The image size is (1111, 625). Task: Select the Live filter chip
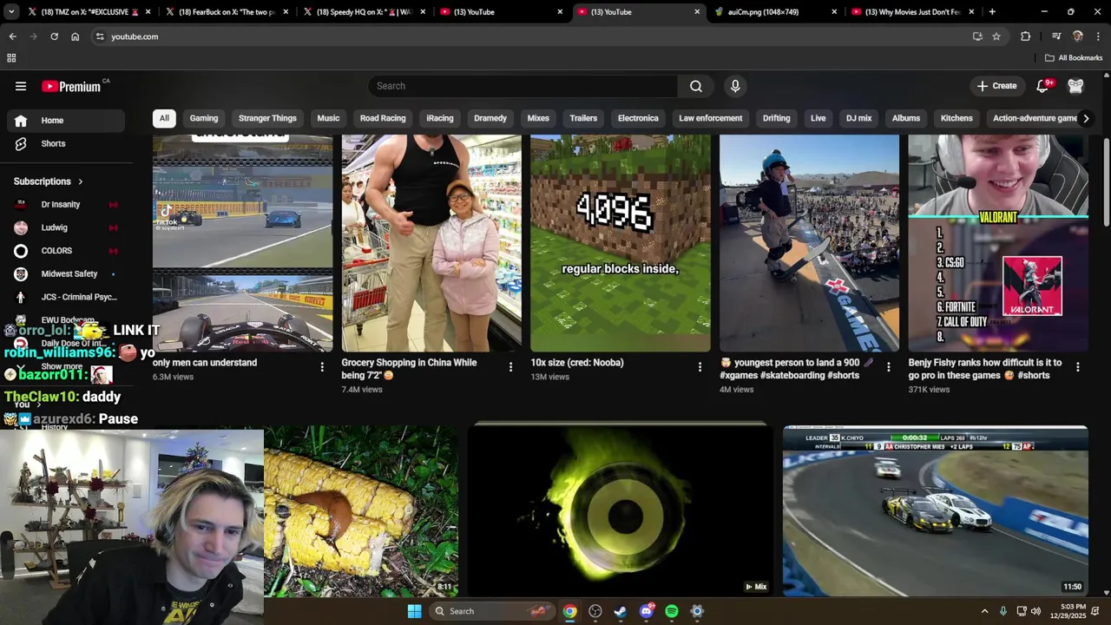click(x=818, y=118)
